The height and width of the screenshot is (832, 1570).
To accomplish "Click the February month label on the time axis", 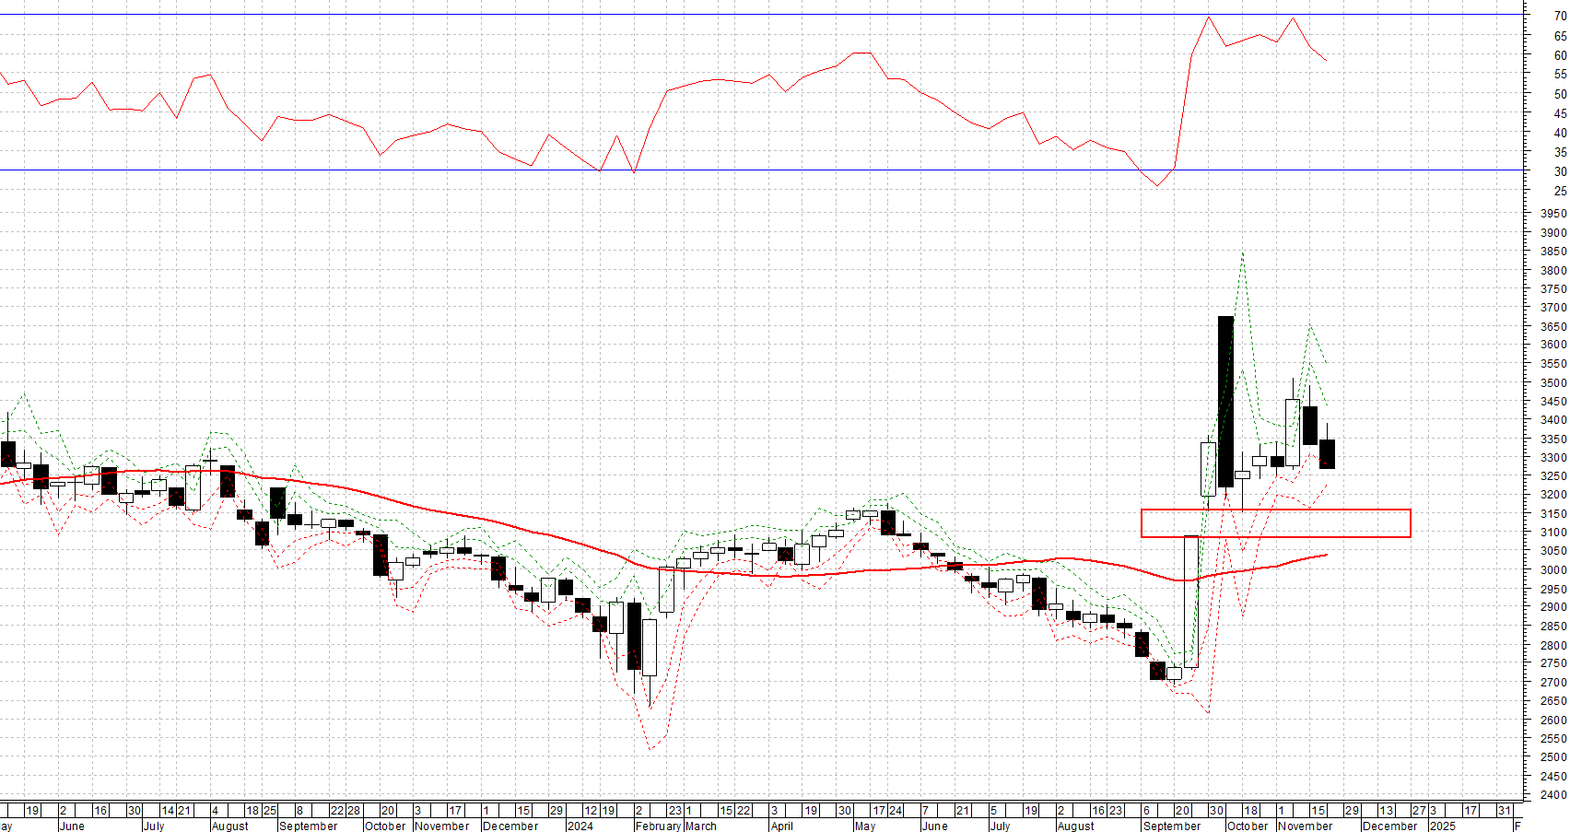I will tap(658, 826).
